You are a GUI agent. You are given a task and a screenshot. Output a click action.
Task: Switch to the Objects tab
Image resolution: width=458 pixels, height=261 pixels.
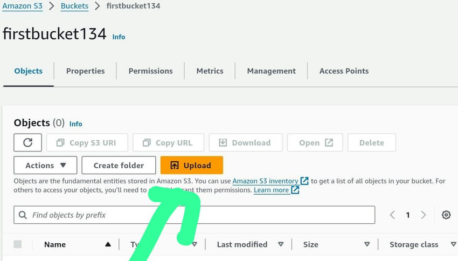(29, 71)
